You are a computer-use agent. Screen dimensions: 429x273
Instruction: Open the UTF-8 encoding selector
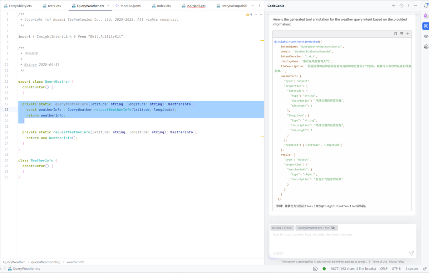coord(396,269)
